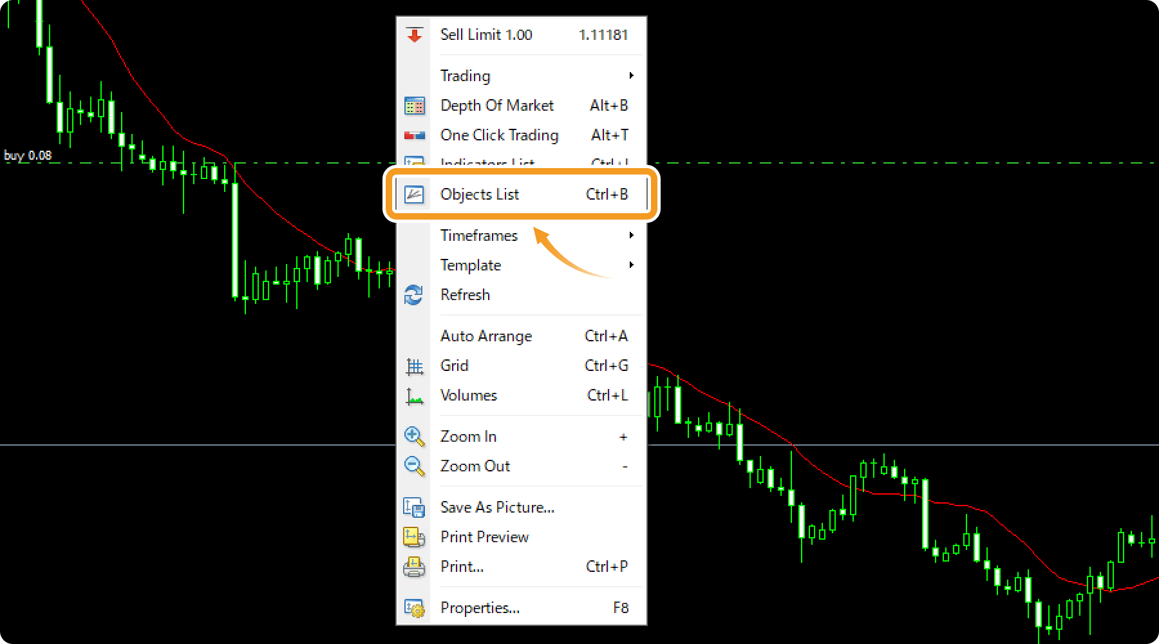Click the Save As Picture icon
Viewport: 1159px width, 644px height.
(414, 507)
